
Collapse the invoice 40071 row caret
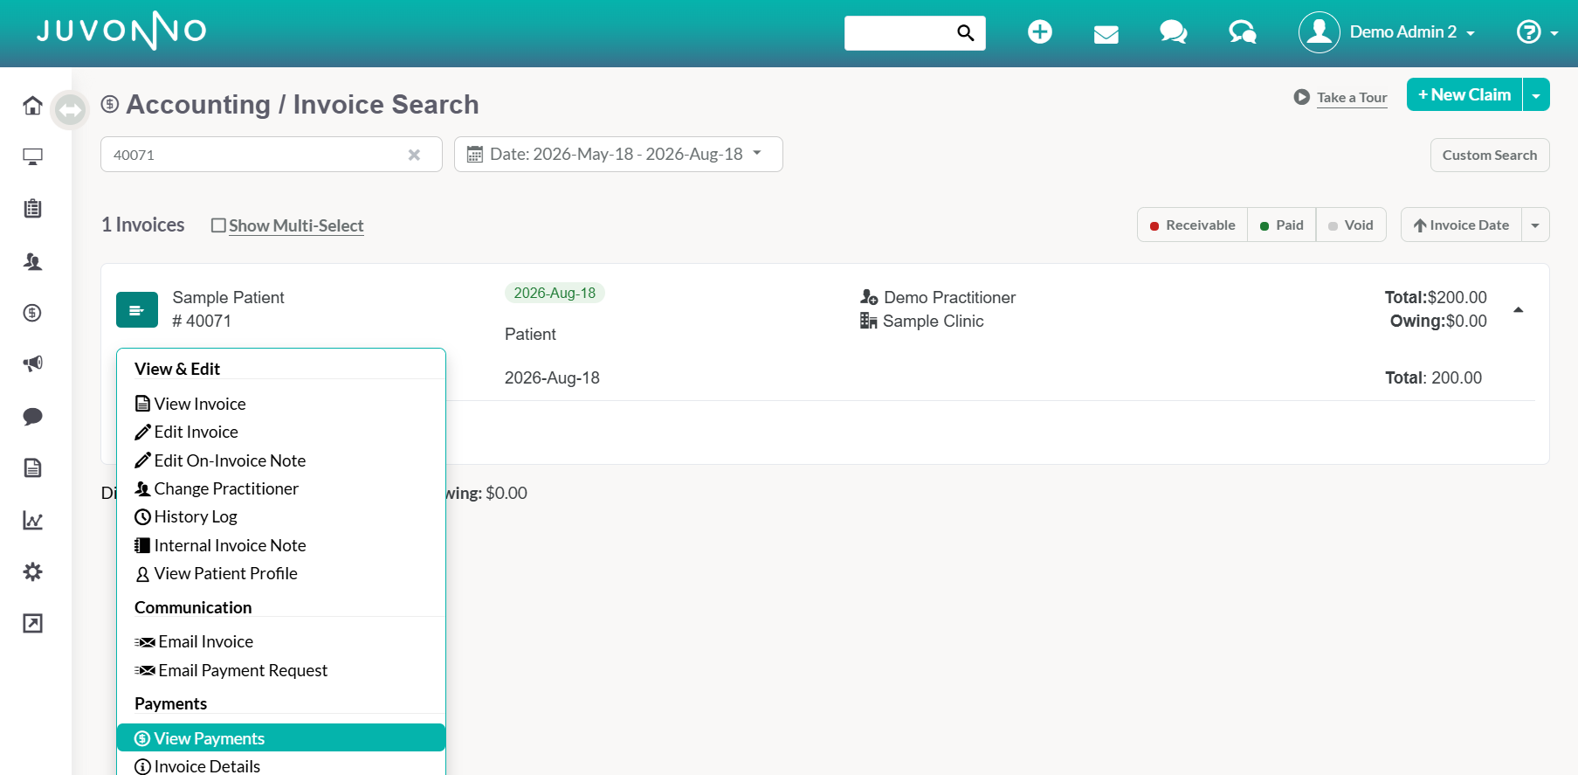tap(1519, 310)
